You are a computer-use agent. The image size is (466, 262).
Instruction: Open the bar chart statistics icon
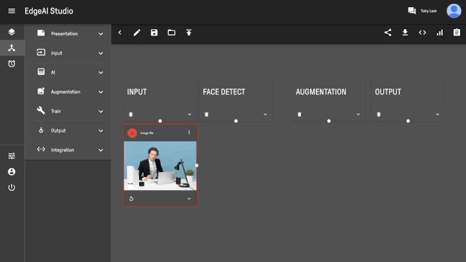439,33
